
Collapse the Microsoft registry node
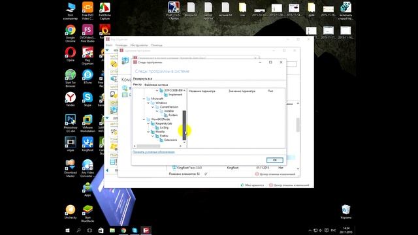144,99
